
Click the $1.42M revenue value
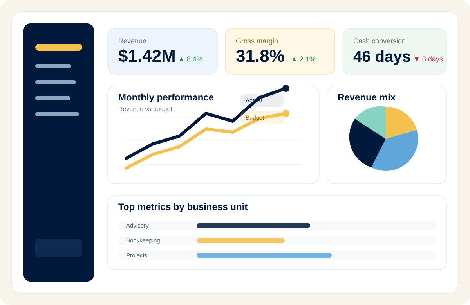coord(147,56)
